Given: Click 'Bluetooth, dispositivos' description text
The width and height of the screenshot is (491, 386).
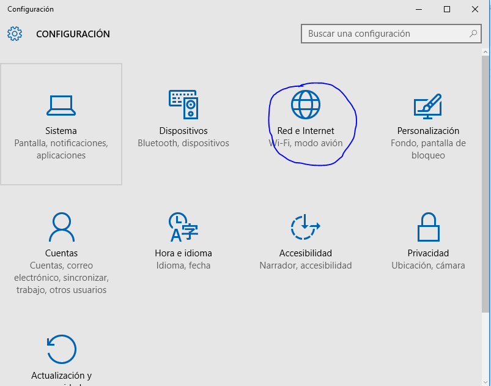Looking at the screenshot, I should 183,143.
